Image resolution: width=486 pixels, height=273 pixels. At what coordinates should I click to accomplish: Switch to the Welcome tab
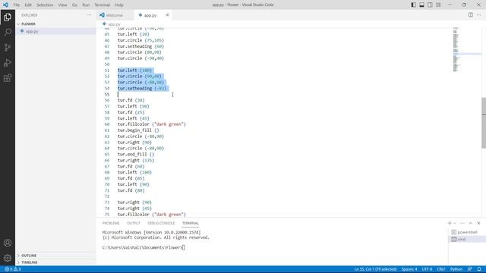pyautogui.click(x=115, y=15)
